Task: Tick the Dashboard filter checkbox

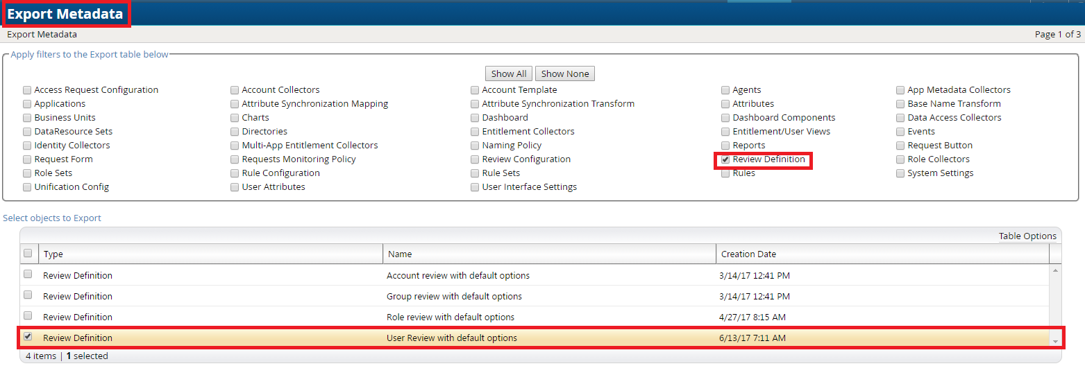Action: 475,118
